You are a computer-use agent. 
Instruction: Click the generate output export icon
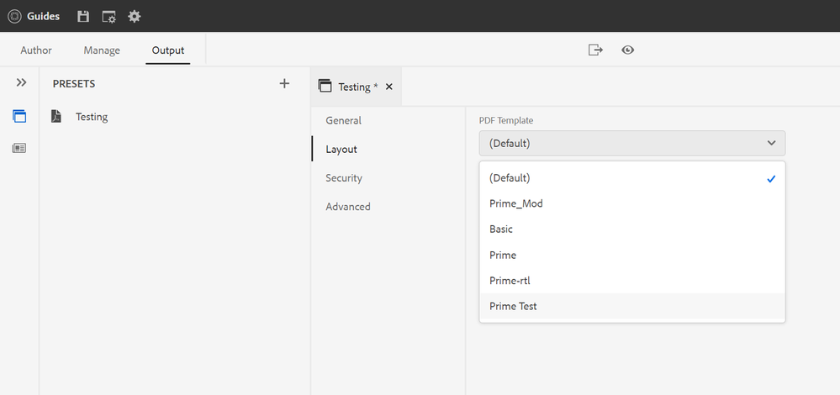[x=595, y=50]
